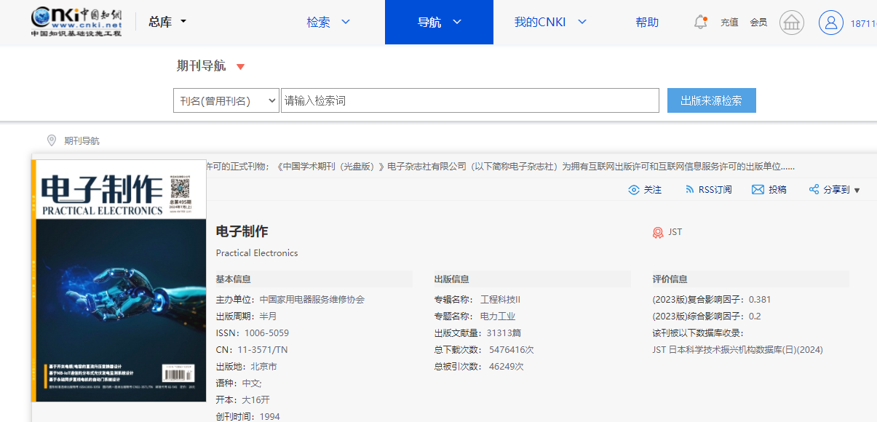Click the envelope icon for 投稿
Viewport: 877px width, 422px height.
tap(758, 190)
